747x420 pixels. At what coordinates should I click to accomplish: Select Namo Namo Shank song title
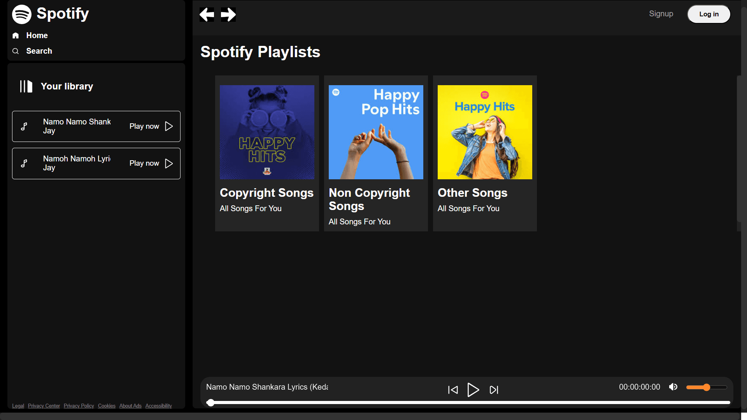(x=77, y=122)
